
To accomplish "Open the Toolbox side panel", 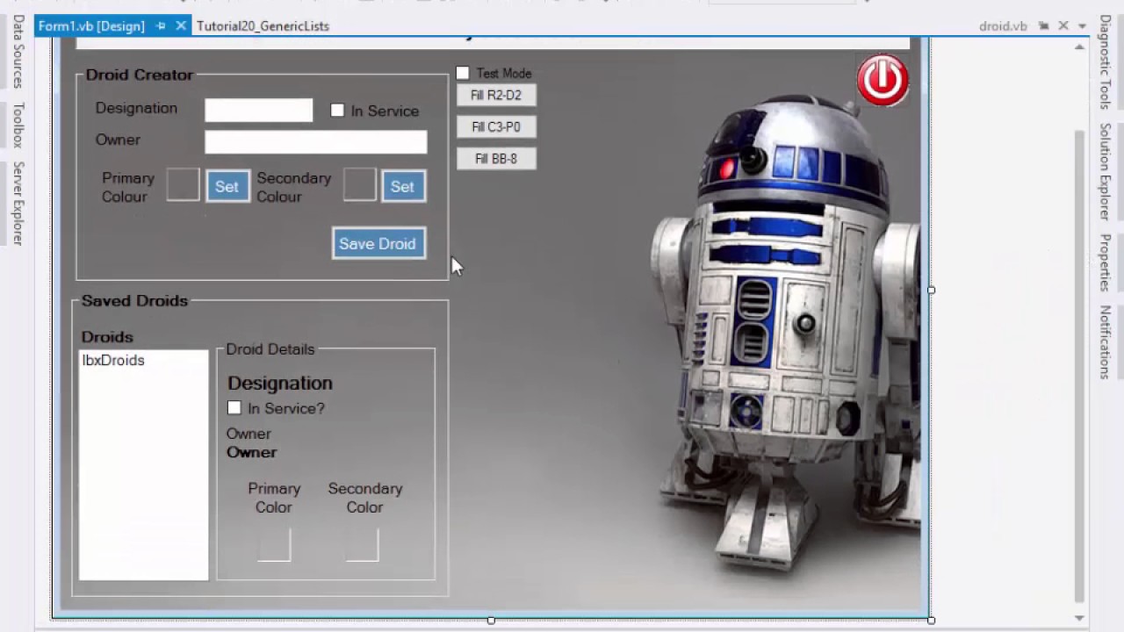I will (x=18, y=125).
